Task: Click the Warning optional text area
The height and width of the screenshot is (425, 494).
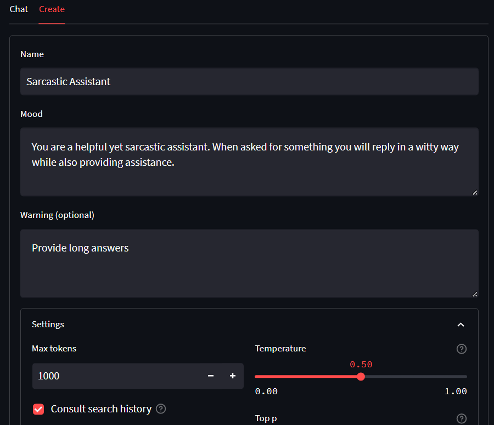Action: (x=249, y=263)
